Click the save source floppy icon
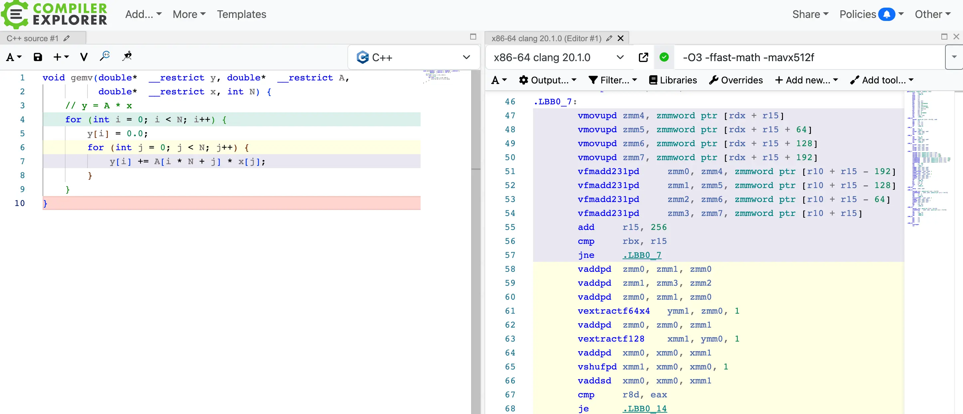Screen dimensions: 963x414 pyautogui.click(x=38, y=57)
